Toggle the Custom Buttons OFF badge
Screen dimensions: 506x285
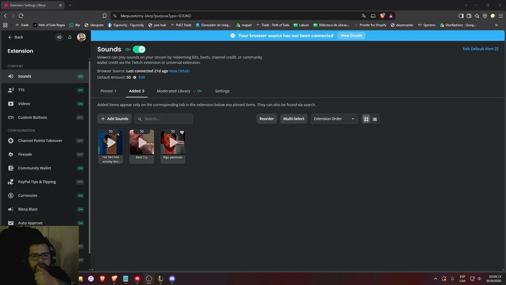80,118
